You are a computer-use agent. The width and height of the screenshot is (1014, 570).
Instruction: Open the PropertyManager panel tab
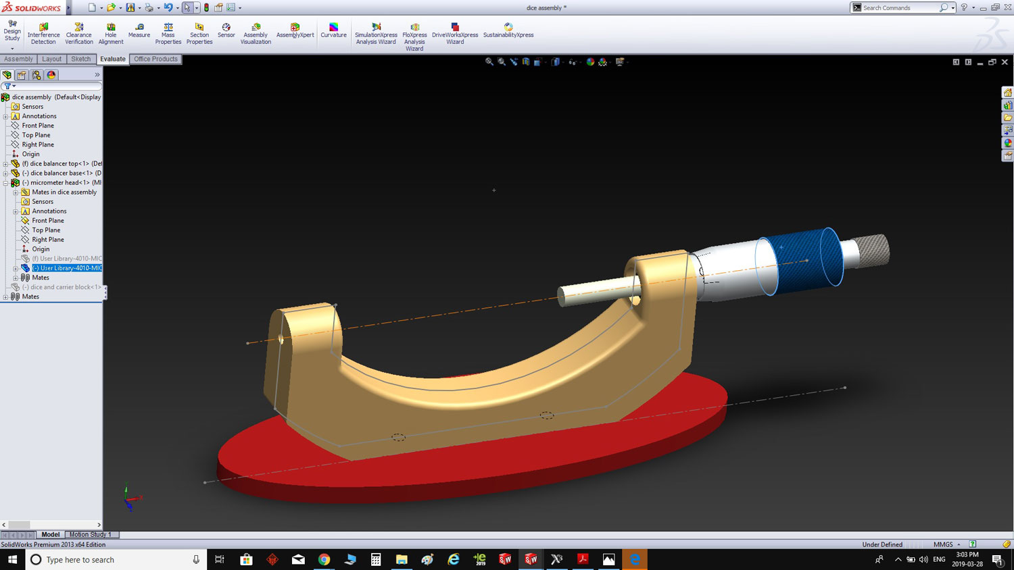(22, 75)
